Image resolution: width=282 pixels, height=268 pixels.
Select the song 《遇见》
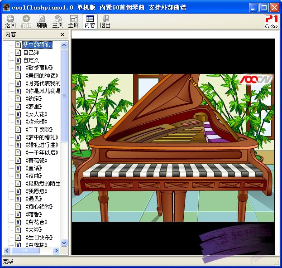[33, 199]
